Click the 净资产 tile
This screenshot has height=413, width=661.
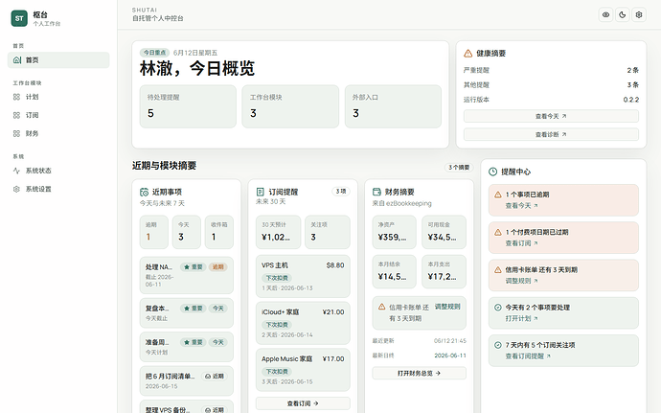[x=394, y=232]
